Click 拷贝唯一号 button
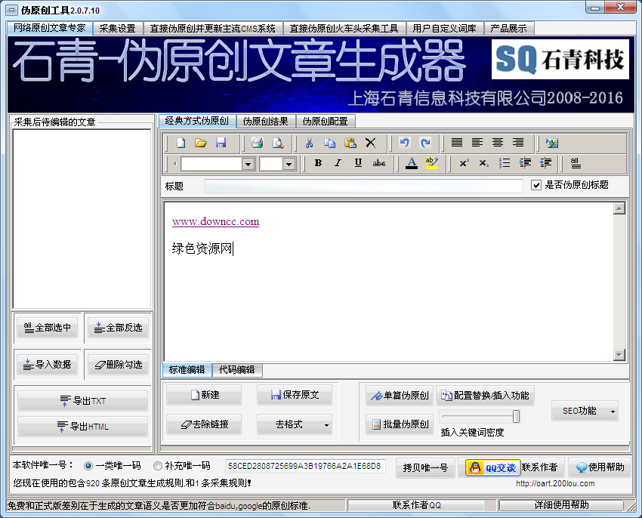 coord(425,467)
